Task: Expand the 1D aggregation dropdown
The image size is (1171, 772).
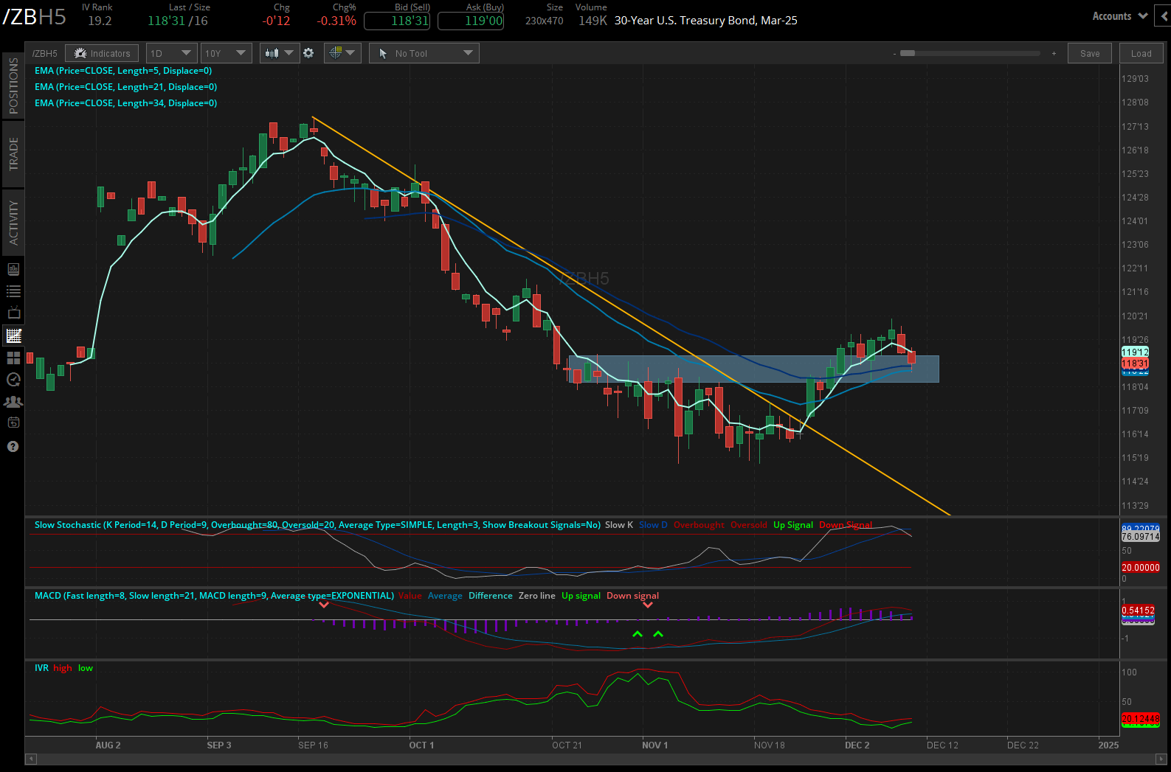Action: (171, 53)
